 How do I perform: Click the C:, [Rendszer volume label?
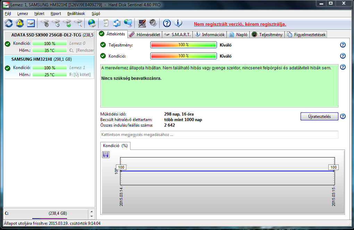[x=82, y=50]
